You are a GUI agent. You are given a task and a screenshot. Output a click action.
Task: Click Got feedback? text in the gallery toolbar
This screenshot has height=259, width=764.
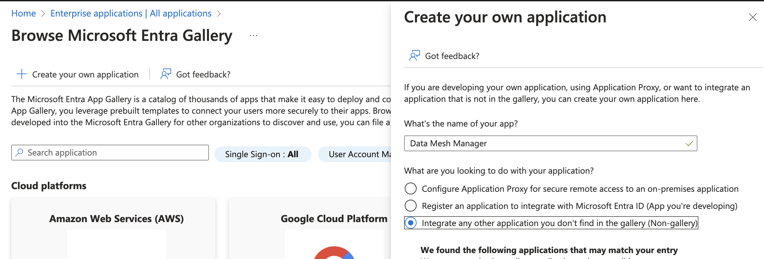coord(203,74)
